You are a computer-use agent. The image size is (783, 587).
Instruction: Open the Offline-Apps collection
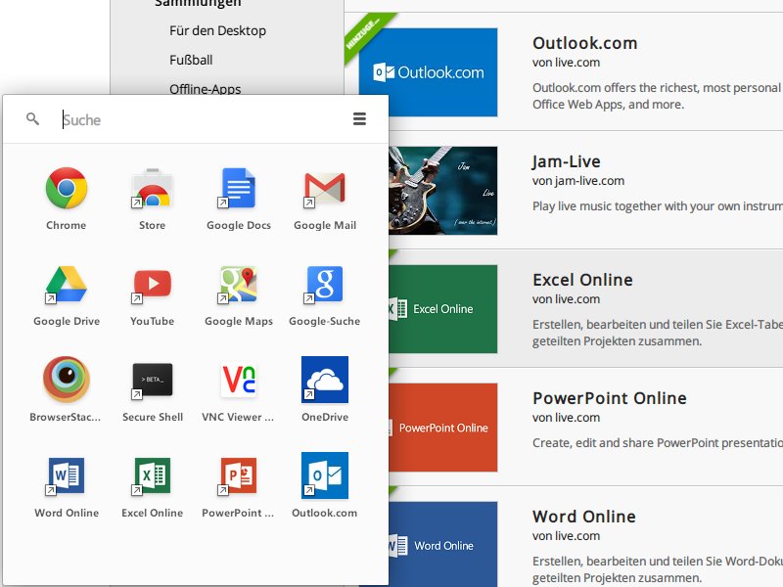206,89
